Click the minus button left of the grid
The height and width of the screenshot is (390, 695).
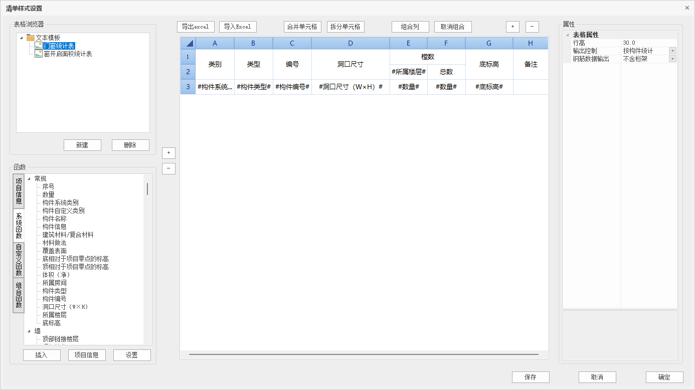[x=168, y=168]
